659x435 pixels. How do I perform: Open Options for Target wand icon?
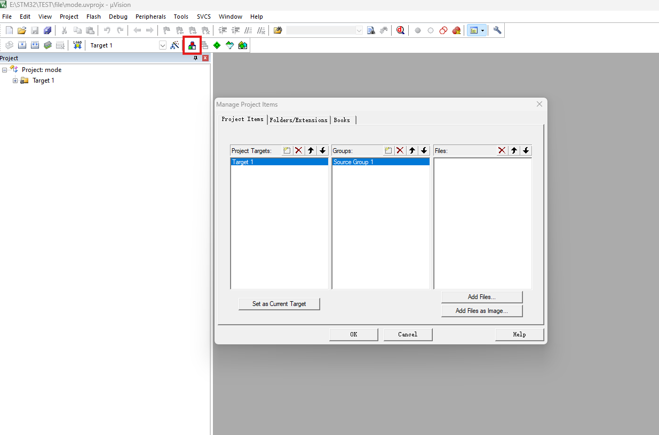[174, 45]
